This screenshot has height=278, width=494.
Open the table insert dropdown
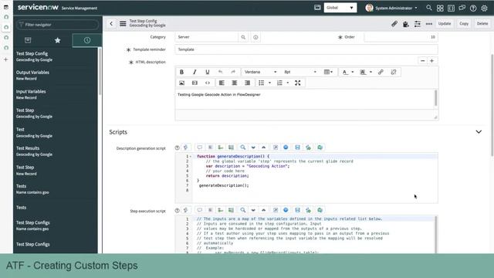tap(328, 72)
